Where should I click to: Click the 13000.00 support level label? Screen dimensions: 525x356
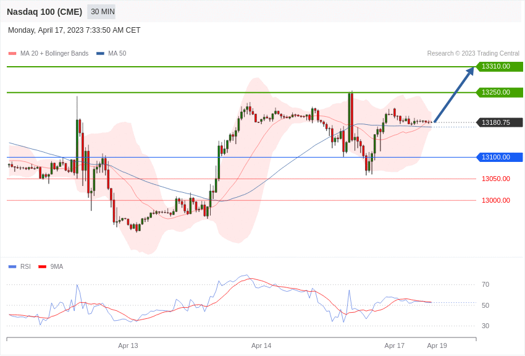[x=496, y=200]
